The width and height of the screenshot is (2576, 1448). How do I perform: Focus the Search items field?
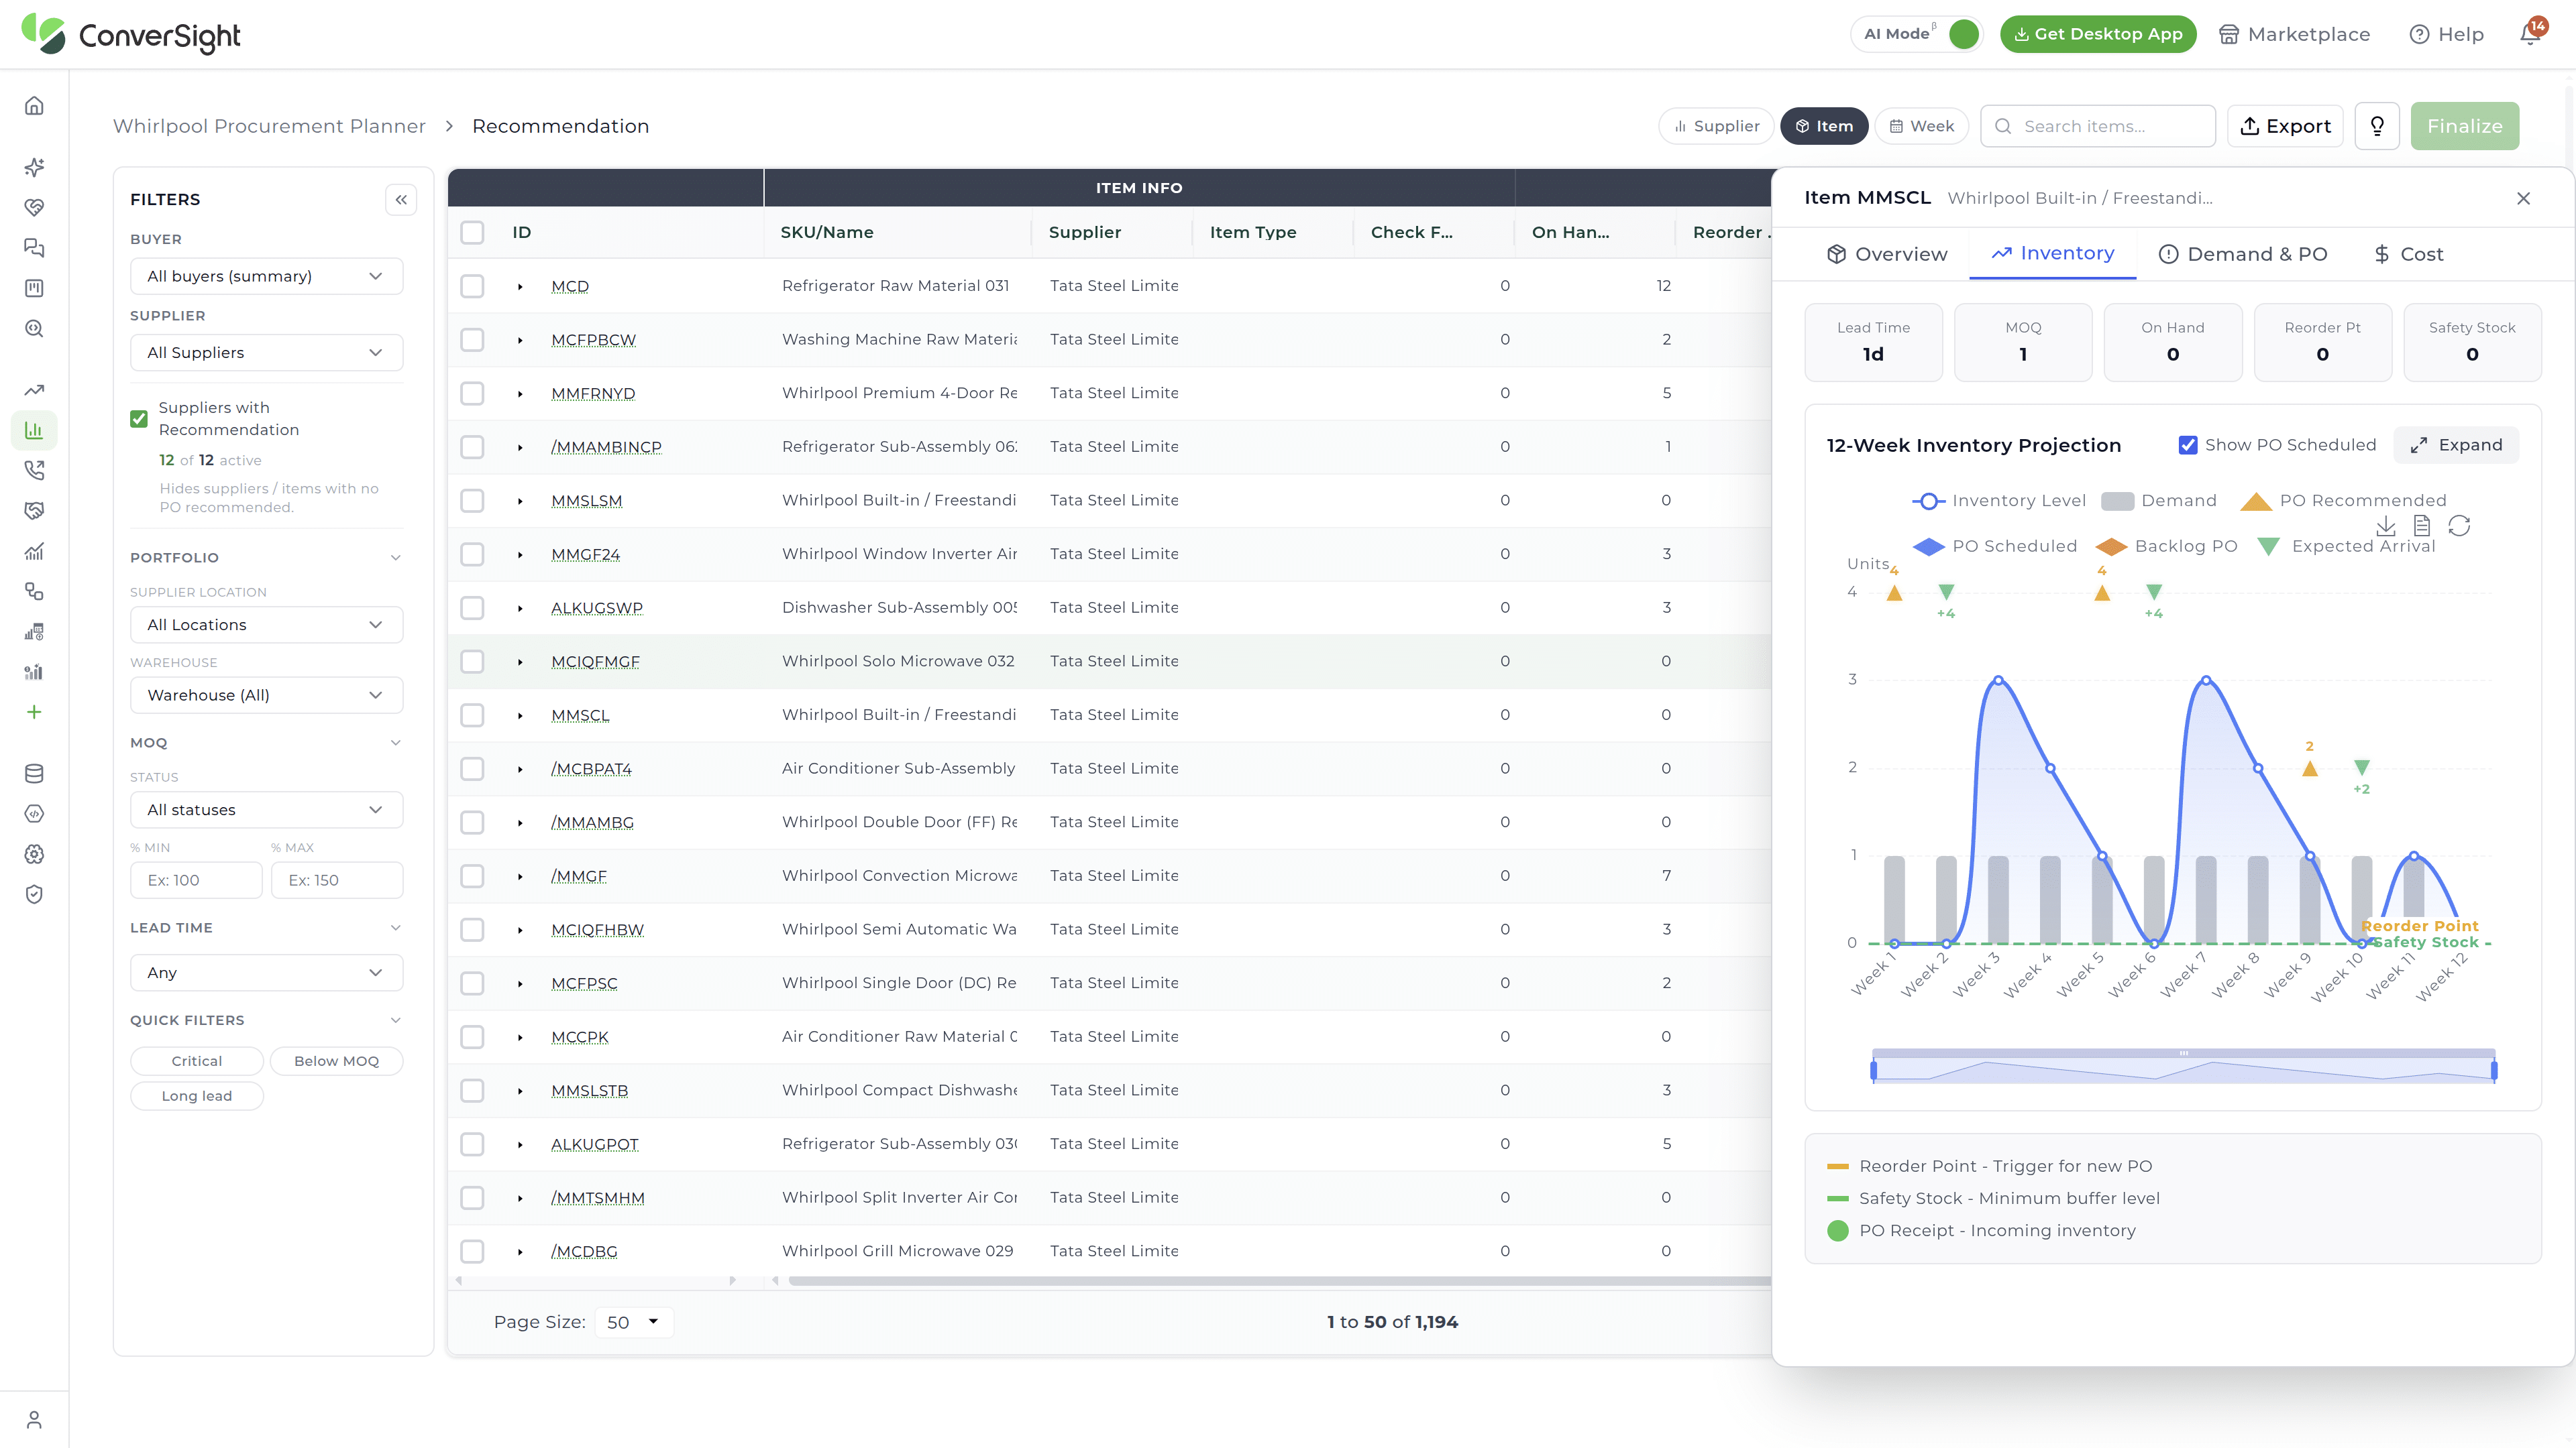2098,126
